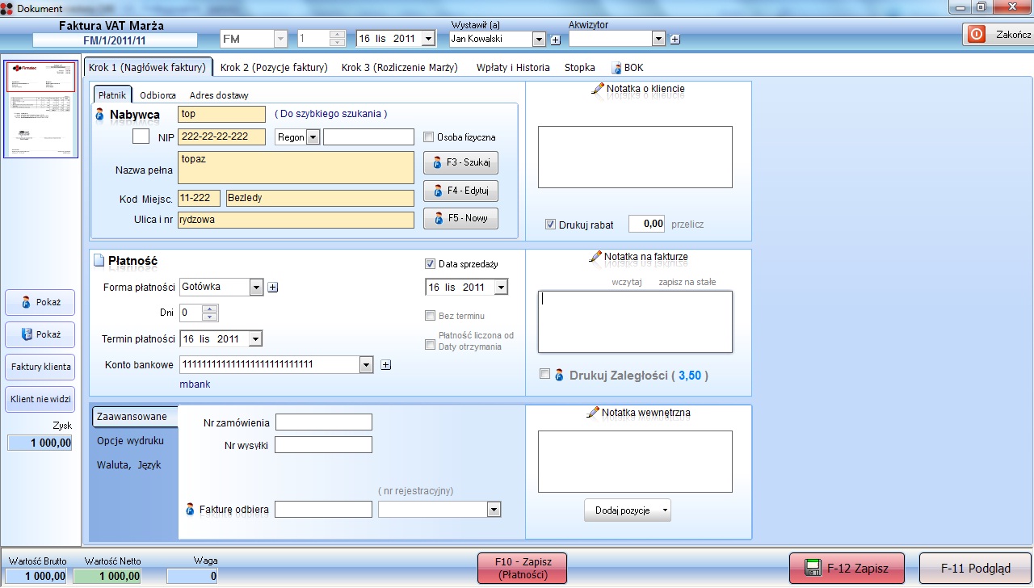Click the wczytaj link above invoice note
Image resolution: width=1034 pixels, height=588 pixels.
pyautogui.click(x=627, y=282)
